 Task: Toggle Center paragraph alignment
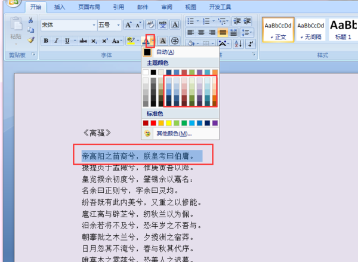(201, 33)
